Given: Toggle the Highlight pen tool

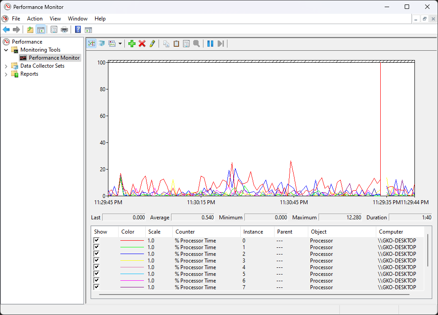Looking at the screenshot, I should point(152,44).
